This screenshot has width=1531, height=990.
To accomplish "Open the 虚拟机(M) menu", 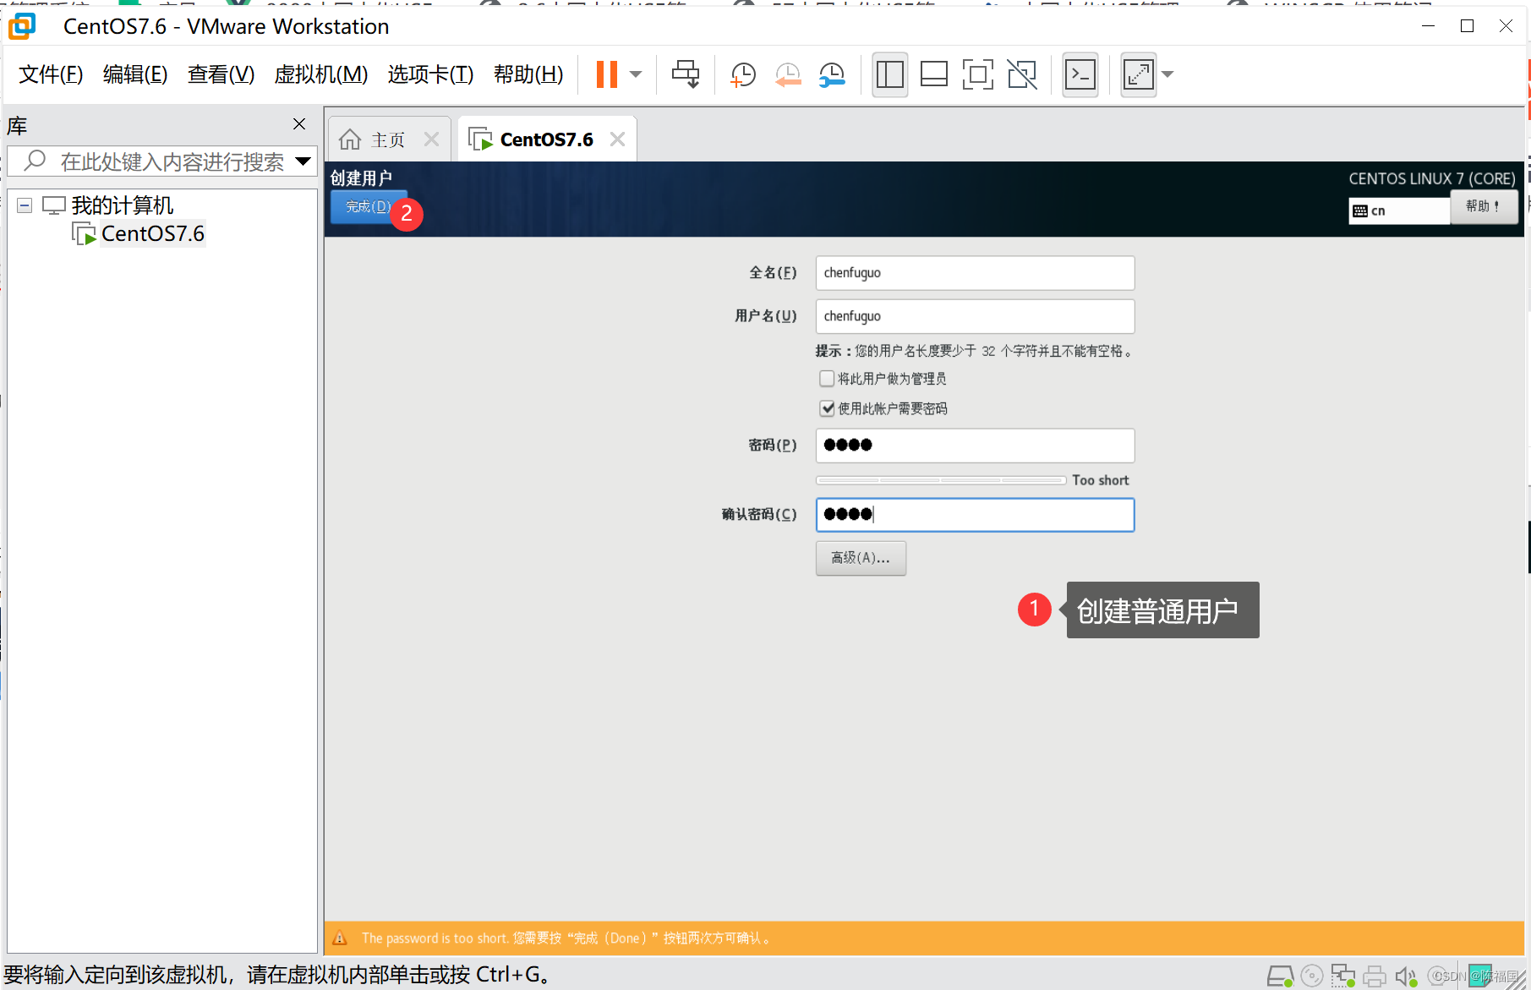I will pos(321,74).
